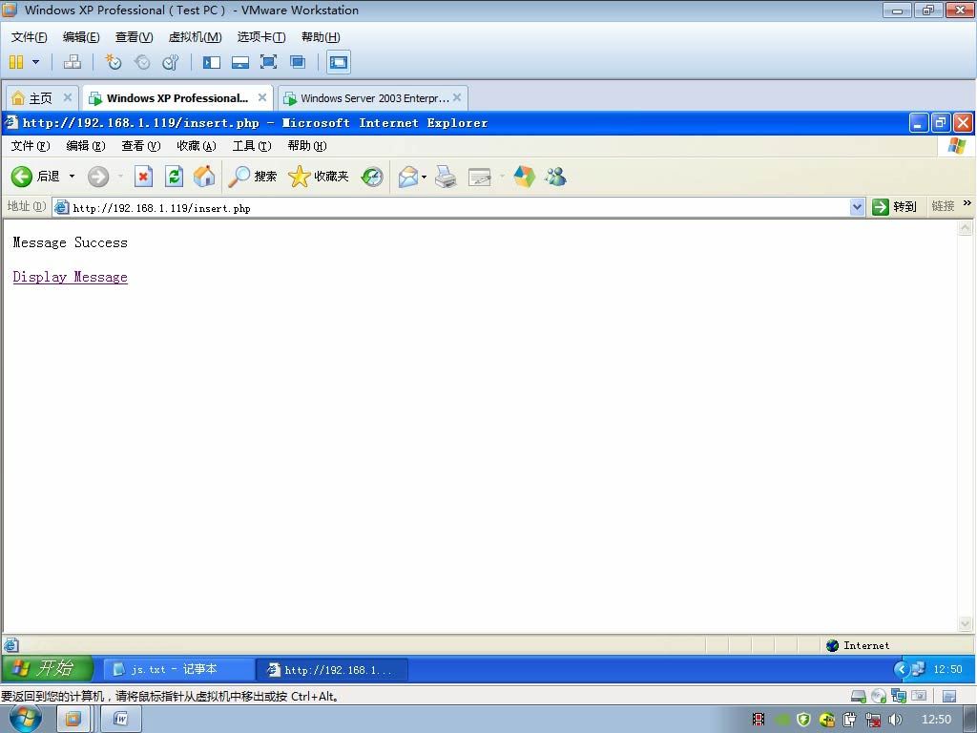Viewport: 977px width, 733px height.
Task: Open VMware 选项卡(T) menu
Action: [261, 37]
